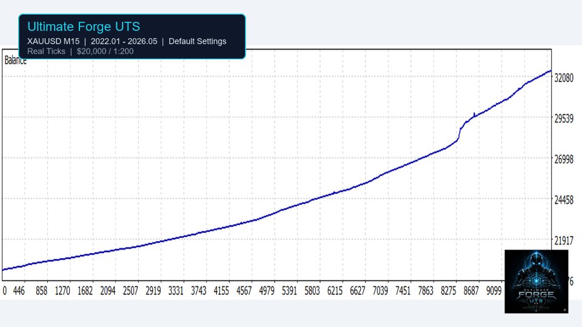The image size is (582, 327).
Task: Click the 6627 trade axis label
Action: 358,291
